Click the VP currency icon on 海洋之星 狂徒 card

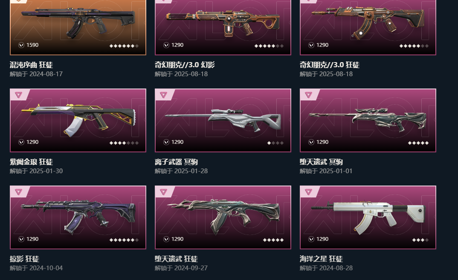[311, 239]
